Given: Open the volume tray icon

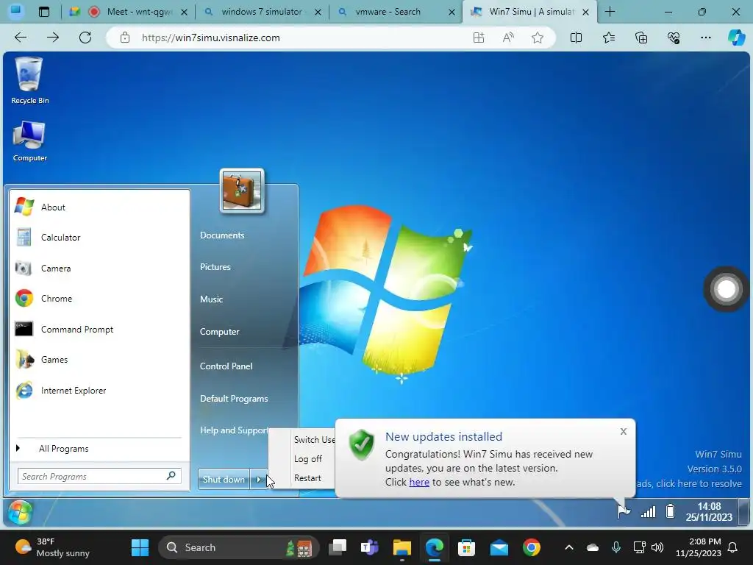Looking at the screenshot, I should (657, 547).
